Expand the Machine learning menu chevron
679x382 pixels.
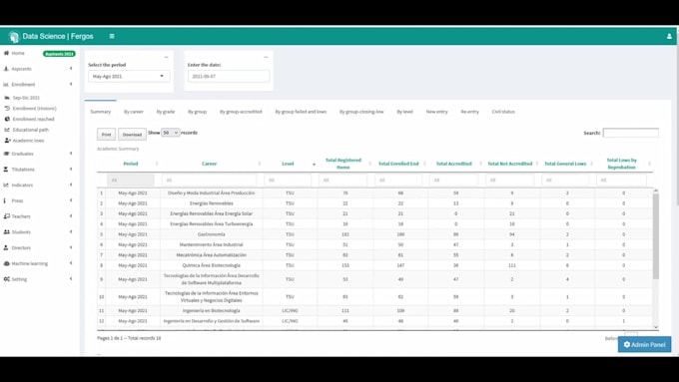(71, 263)
